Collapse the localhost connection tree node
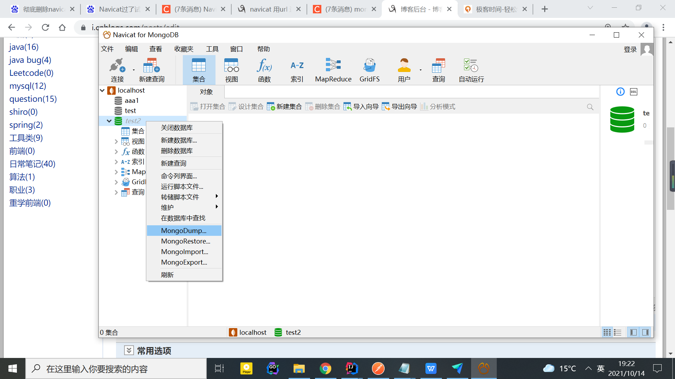This screenshot has width=675, height=379. (x=102, y=90)
